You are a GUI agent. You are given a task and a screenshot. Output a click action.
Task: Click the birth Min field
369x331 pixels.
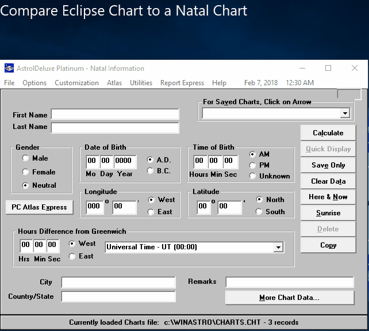click(x=215, y=162)
